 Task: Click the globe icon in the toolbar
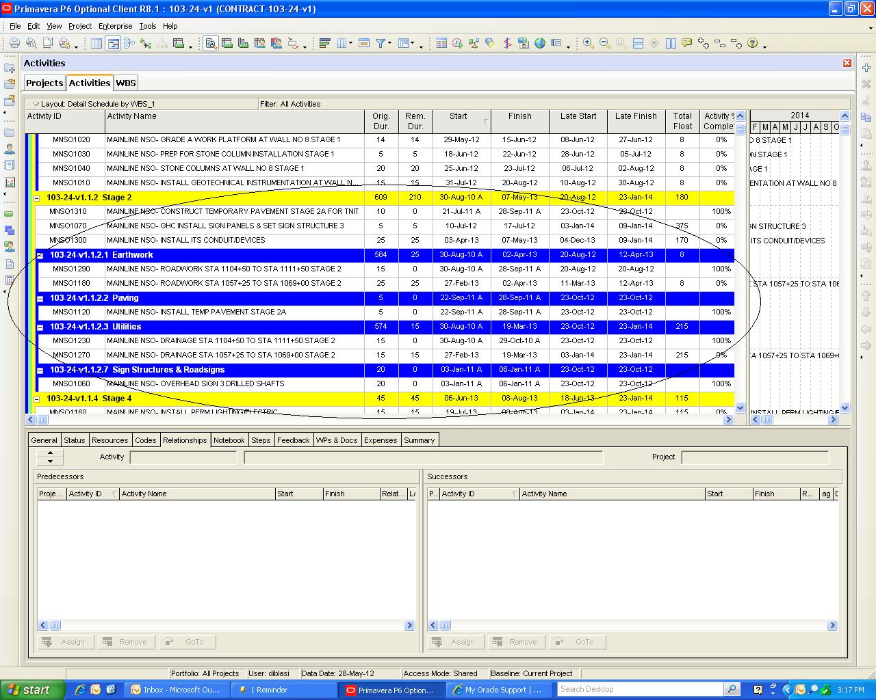(x=540, y=43)
